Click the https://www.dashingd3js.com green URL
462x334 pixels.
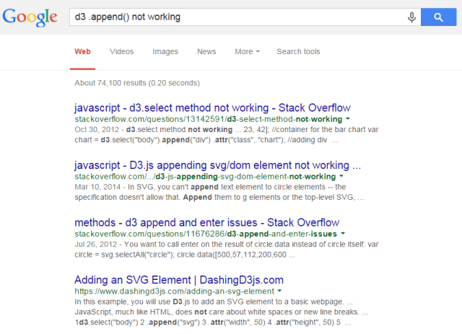click(175, 291)
